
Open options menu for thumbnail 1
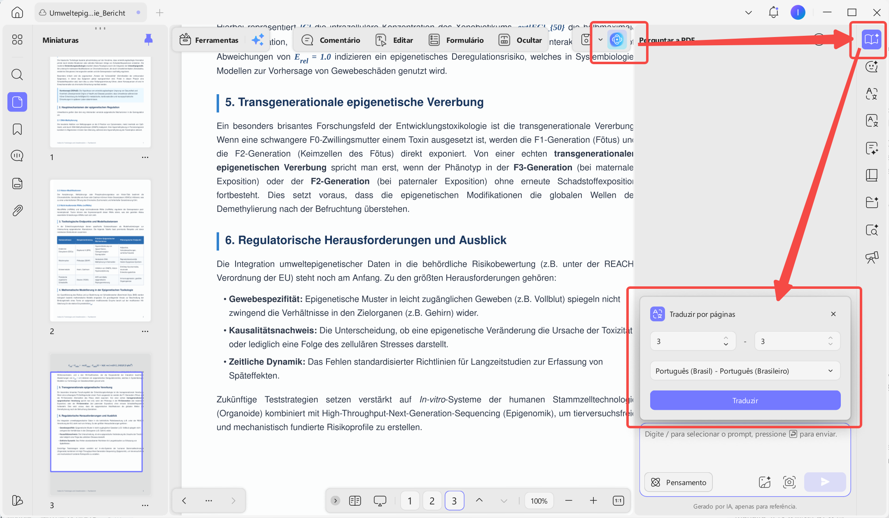coord(145,157)
